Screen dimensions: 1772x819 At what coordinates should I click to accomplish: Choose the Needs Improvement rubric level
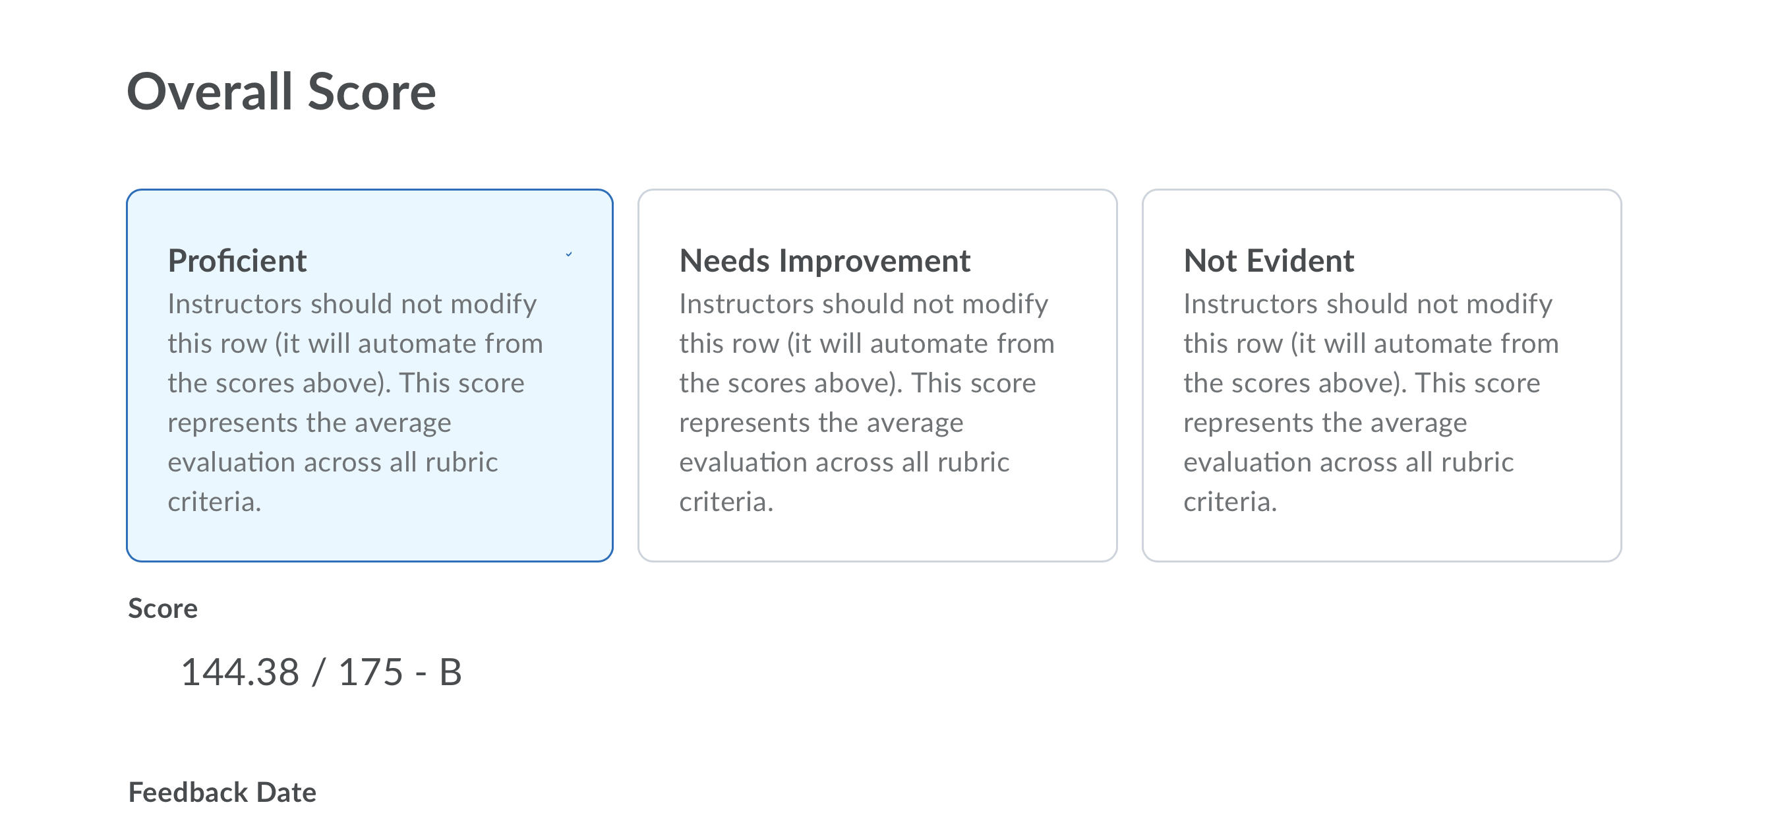[x=877, y=375]
